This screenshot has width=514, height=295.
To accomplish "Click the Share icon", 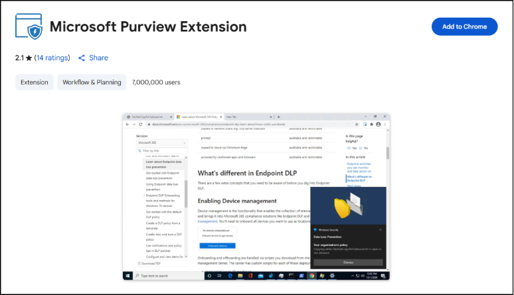I will pyautogui.click(x=82, y=58).
